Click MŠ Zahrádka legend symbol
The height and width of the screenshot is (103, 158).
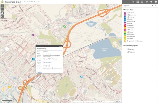tap(125, 34)
